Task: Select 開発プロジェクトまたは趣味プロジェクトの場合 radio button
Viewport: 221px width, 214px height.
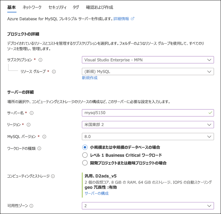Action: [85, 163]
